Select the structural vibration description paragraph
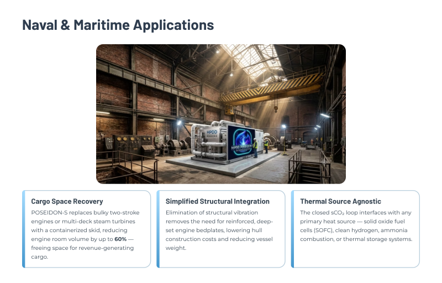The image size is (442, 283). [x=219, y=230]
